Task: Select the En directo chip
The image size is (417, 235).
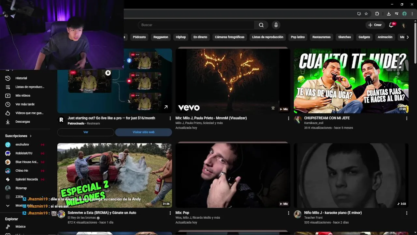Action: pyautogui.click(x=200, y=37)
